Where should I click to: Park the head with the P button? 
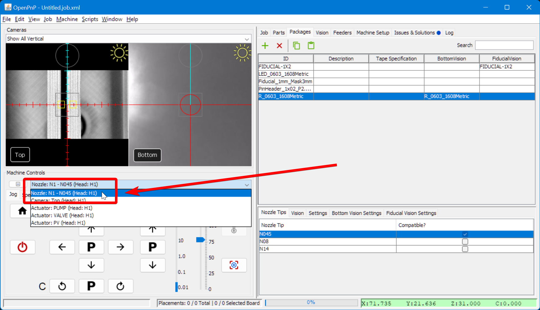click(91, 247)
